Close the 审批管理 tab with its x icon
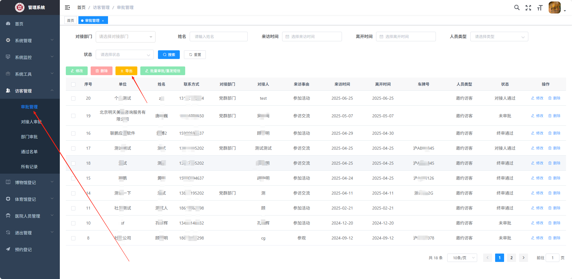This screenshot has height=279, width=572. (x=103, y=21)
